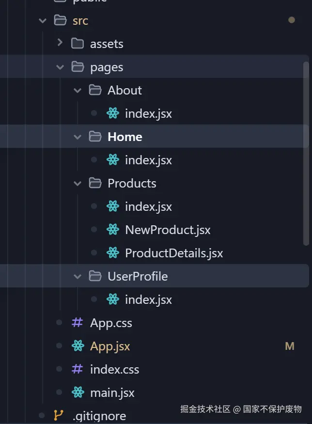Viewport: 312px width, 424px height.
Task: Click the CSS hash icon beside index.css
Action: click(77, 369)
